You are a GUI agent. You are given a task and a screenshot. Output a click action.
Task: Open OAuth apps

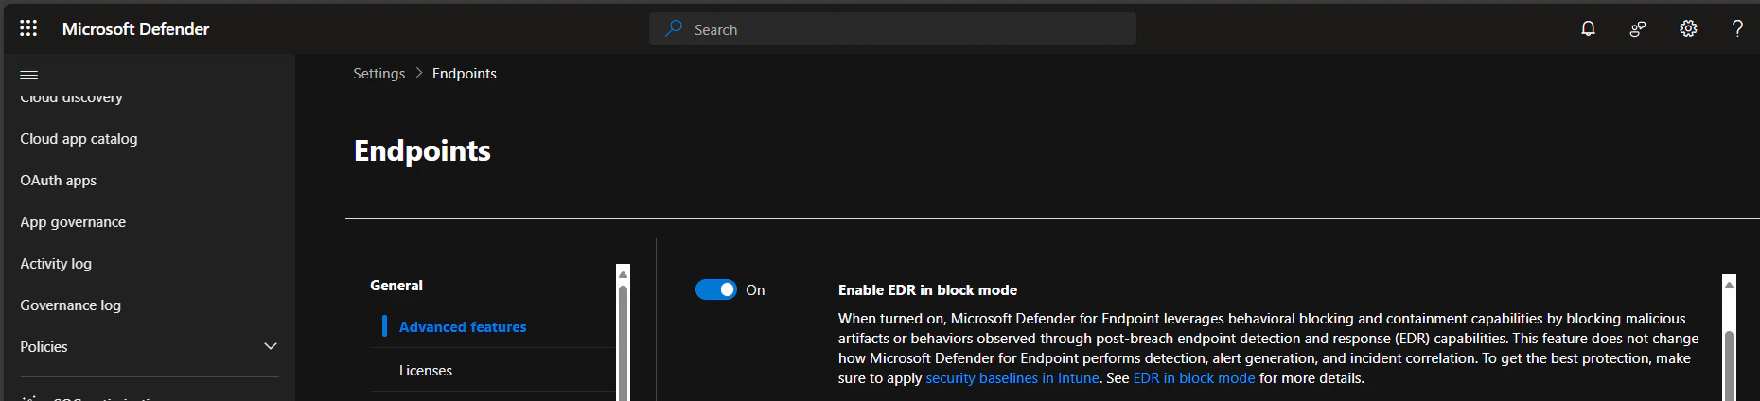(x=59, y=180)
